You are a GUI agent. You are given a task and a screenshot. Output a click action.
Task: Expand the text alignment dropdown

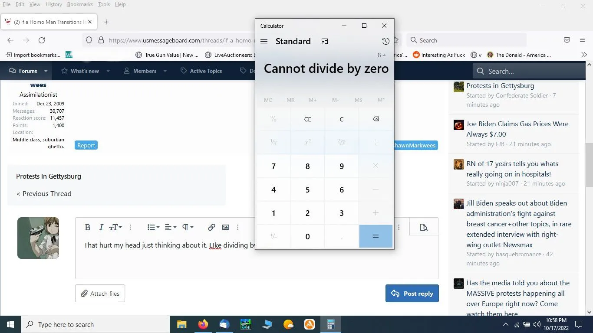click(x=171, y=227)
